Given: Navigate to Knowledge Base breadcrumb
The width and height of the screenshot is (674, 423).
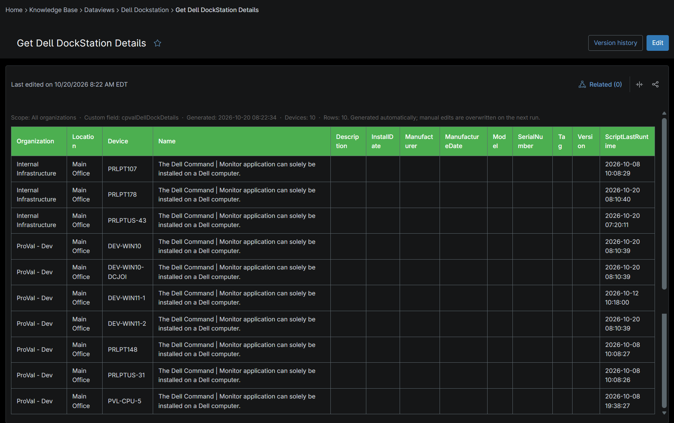Looking at the screenshot, I should (53, 10).
